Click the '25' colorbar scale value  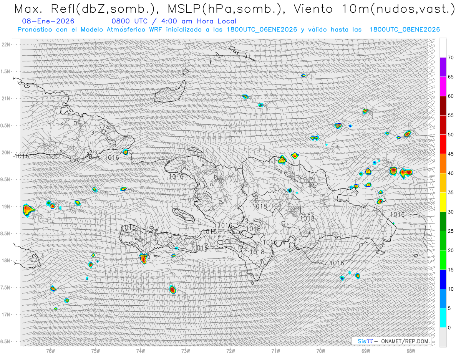pyautogui.click(x=451, y=231)
